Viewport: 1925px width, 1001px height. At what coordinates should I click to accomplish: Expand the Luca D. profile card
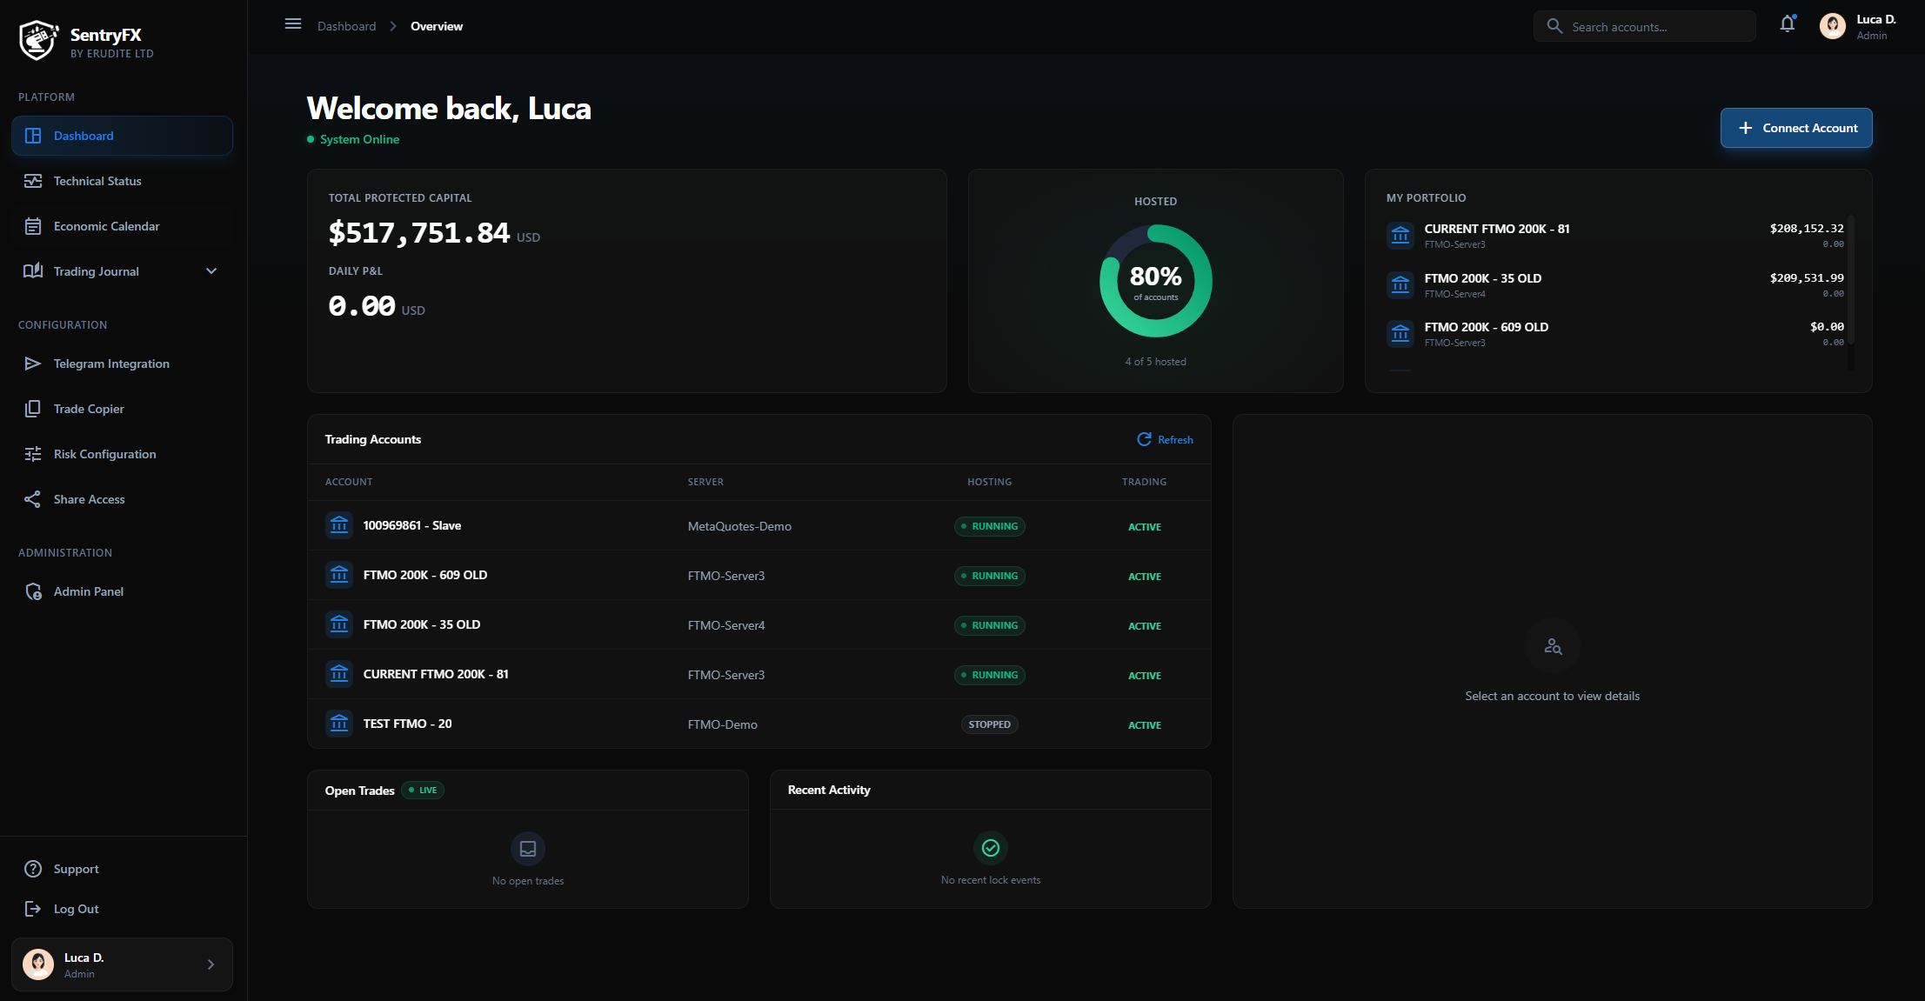point(122,964)
